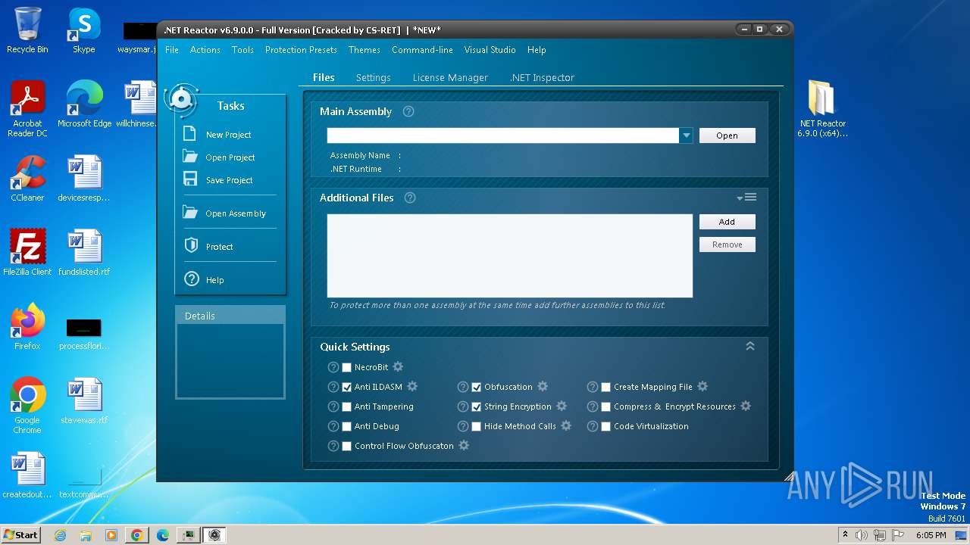Screen dimensions: 970x545
Task: Click the Remove button for Additional Files
Action: coord(727,244)
